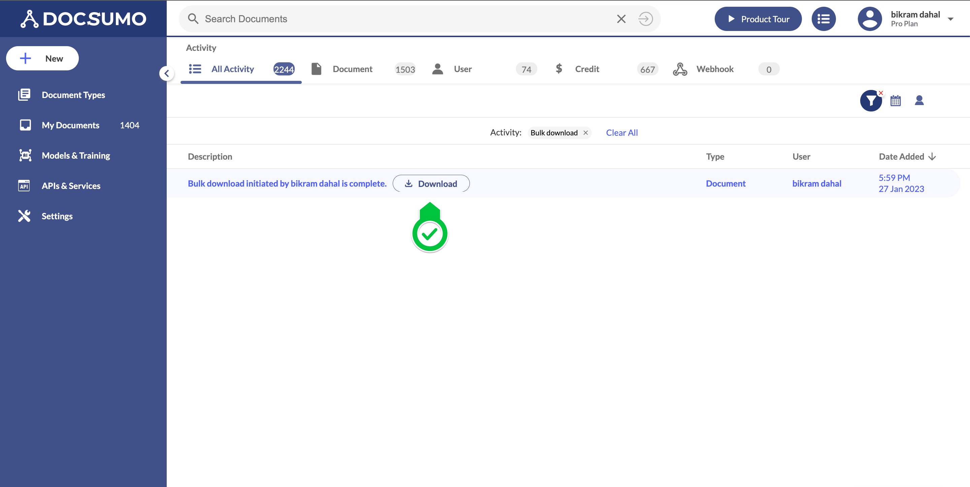Open the date calendar filter
970x487 pixels.
tap(896, 101)
